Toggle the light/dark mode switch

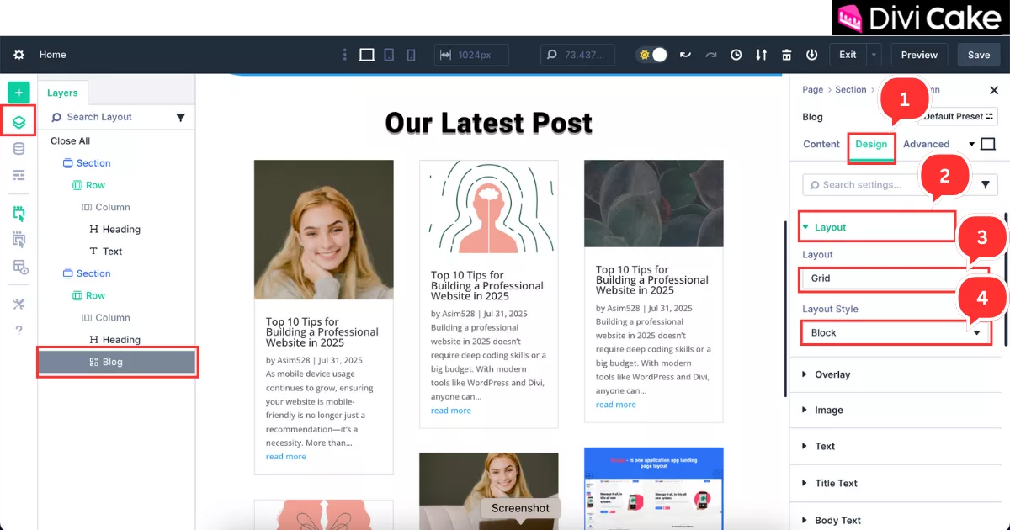click(x=652, y=55)
